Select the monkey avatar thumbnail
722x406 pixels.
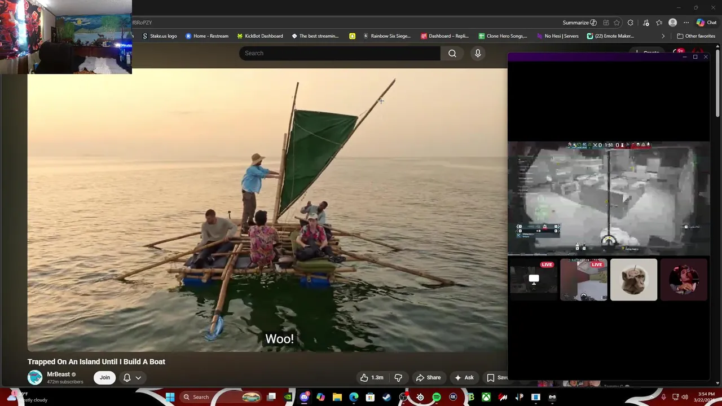pyautogui.click(x=633, y=280)
